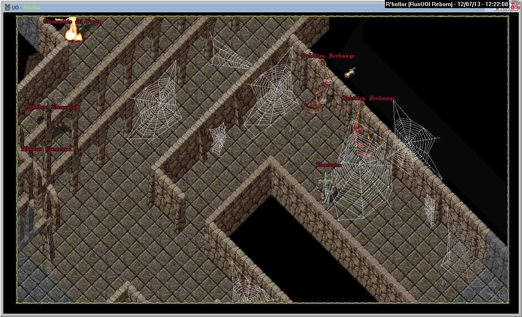Pick up the grey gem below the standing Archmage
522x317 pixels.
coord(290,130)
